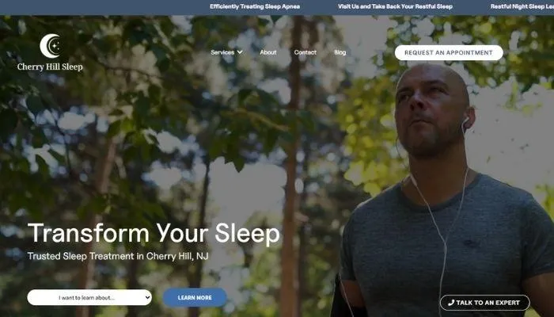Viewport: 554px width, 317px height.
Task: Click the Cherry Hill Sleep logo text
Action: tap(50, 67)
